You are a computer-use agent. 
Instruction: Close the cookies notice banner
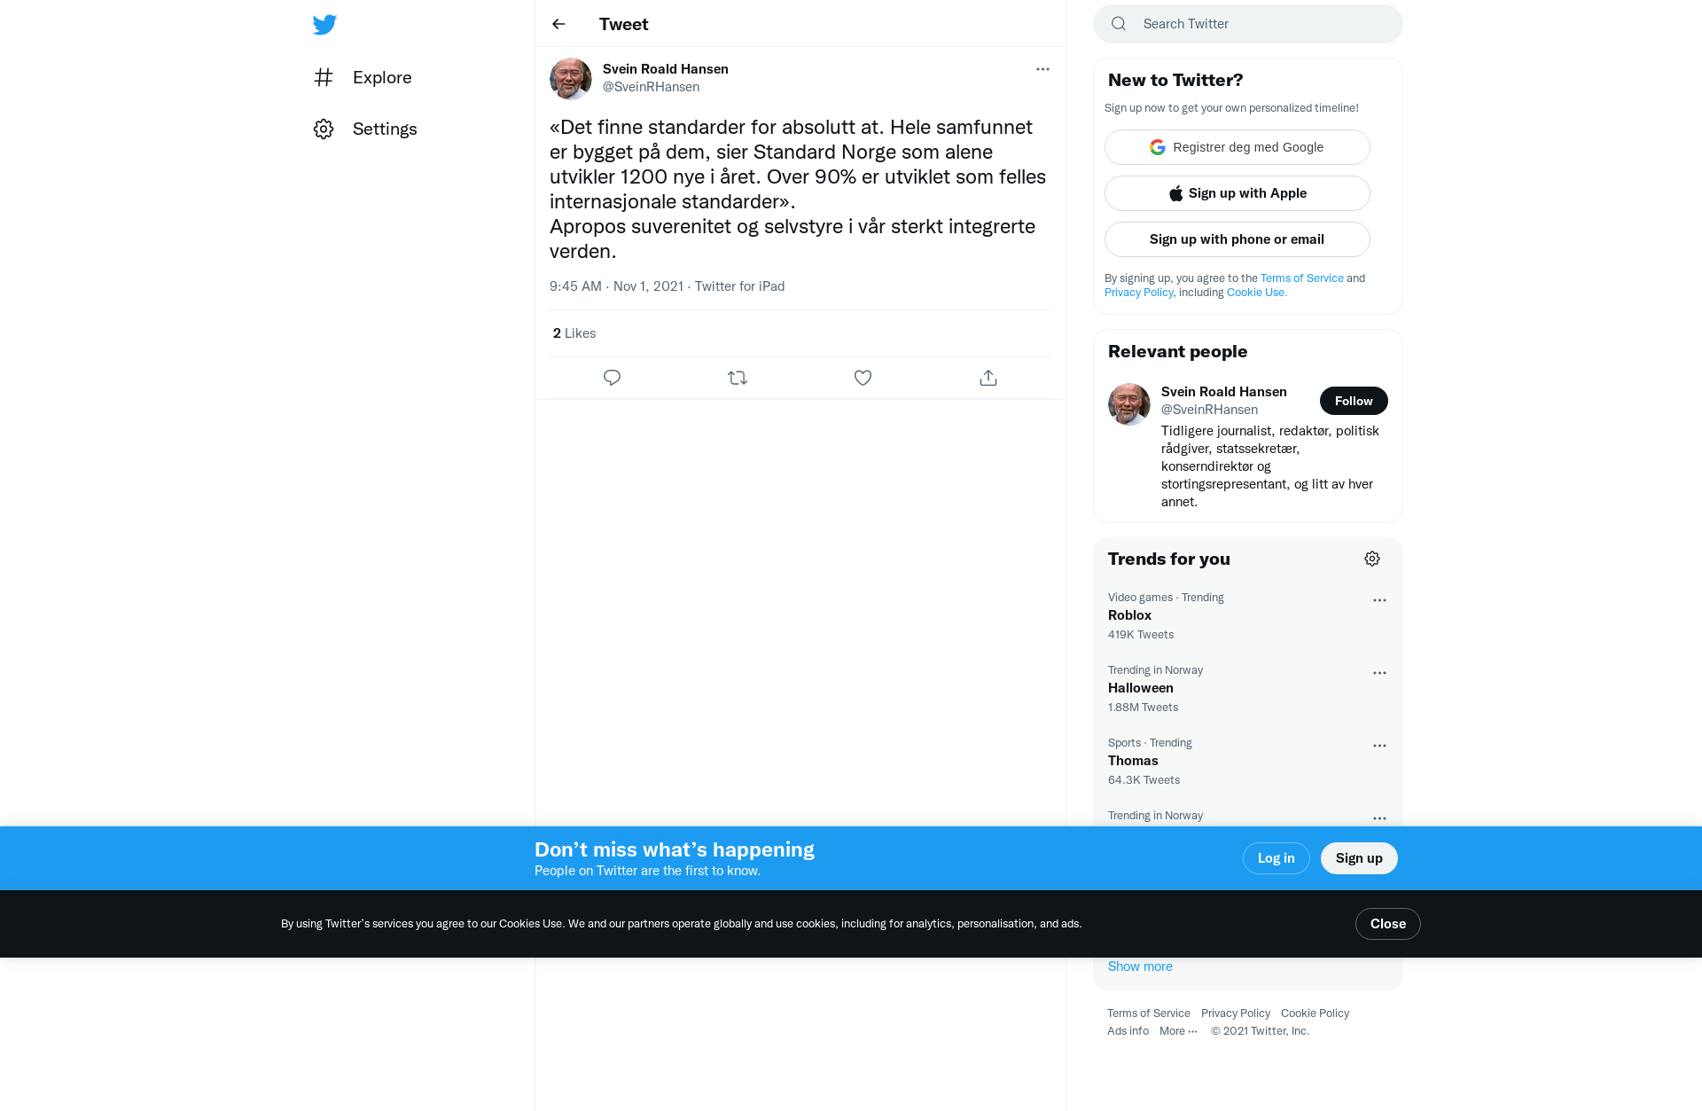[x=1388, y=924]
